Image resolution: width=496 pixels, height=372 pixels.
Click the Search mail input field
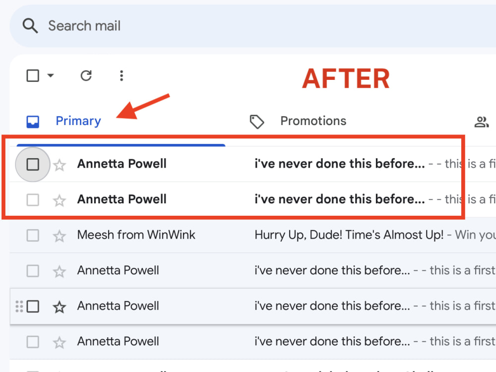pos(149,25)
